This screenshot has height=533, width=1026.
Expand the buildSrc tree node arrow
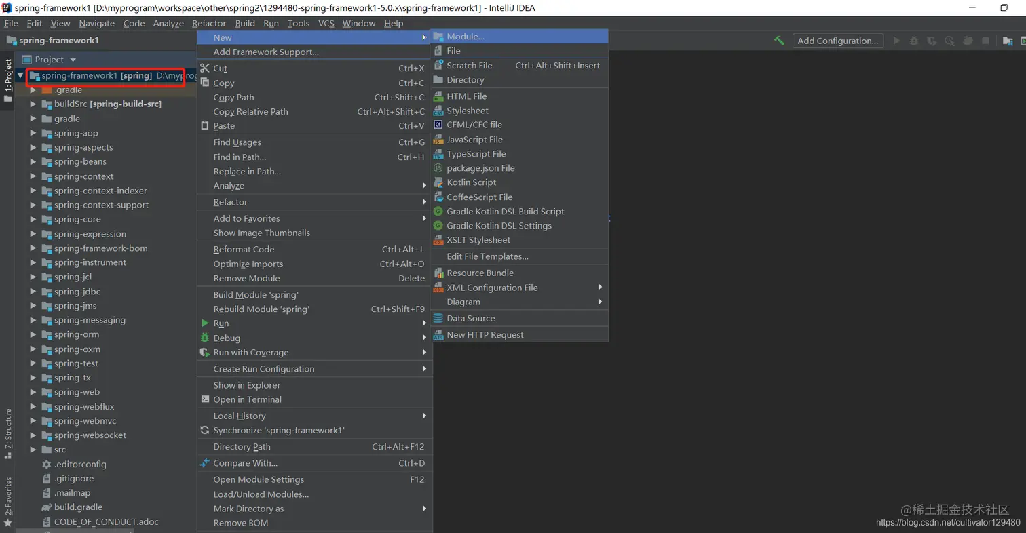(x=33, y=104)
